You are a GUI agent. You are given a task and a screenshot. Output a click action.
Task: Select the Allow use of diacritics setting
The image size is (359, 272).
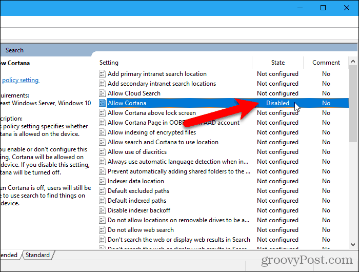pos(137,152)
